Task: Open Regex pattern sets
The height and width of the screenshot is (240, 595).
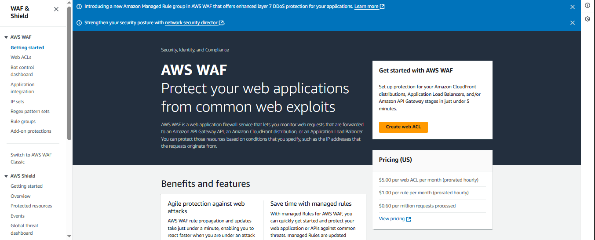Action: (x=30, y=111)
